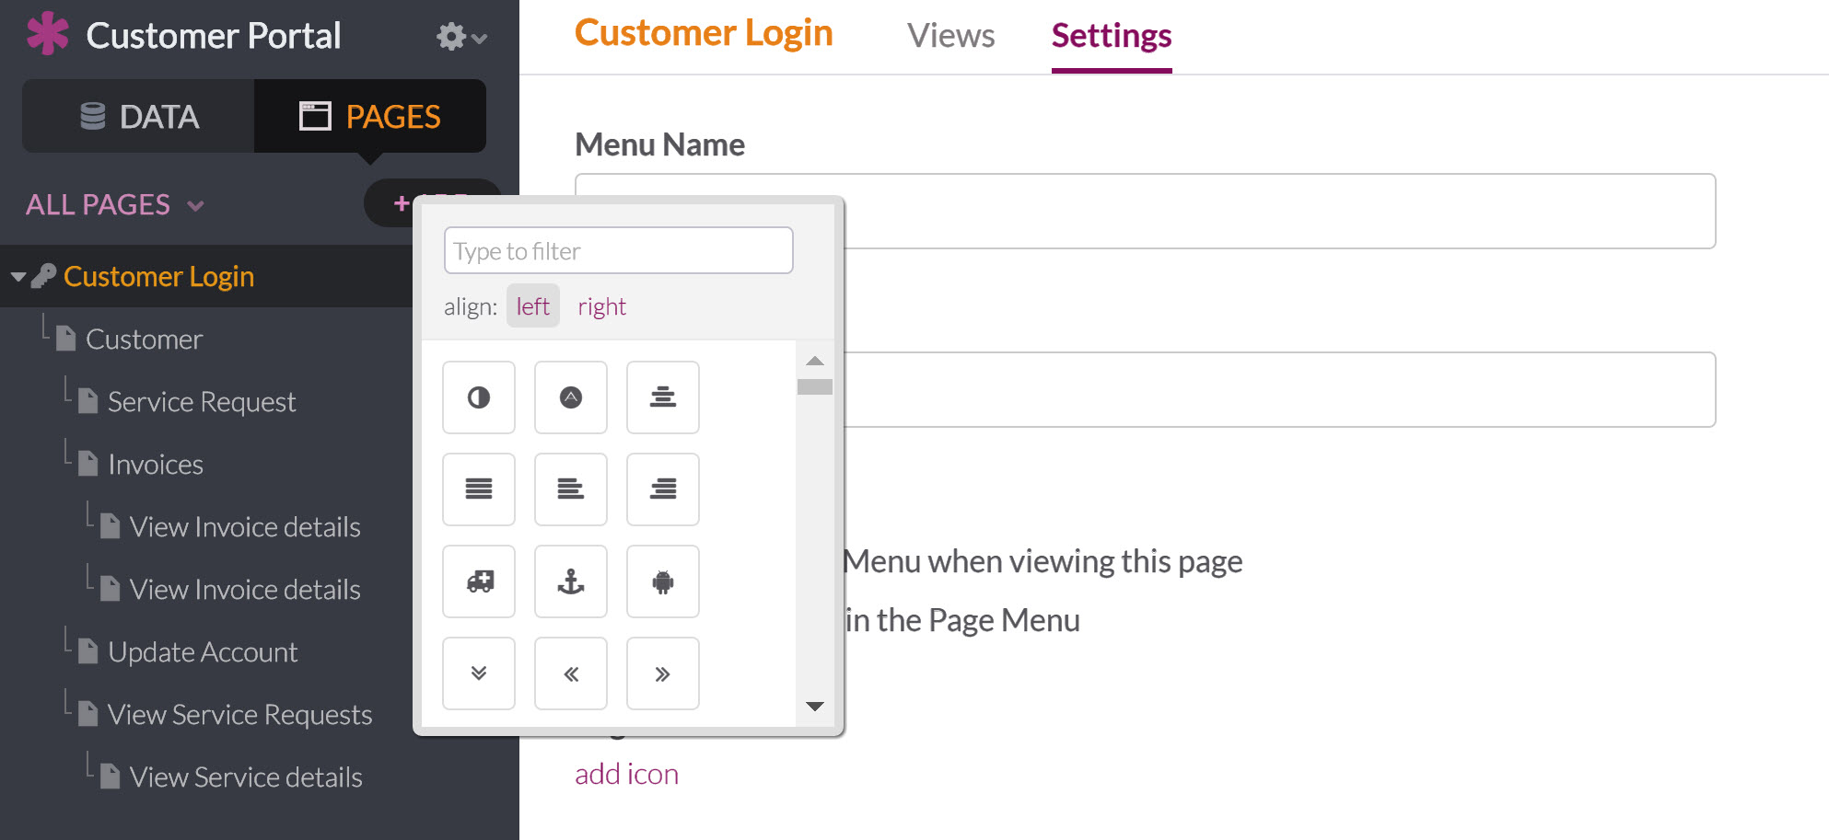Pick the anchor icon

coord(571,581)
